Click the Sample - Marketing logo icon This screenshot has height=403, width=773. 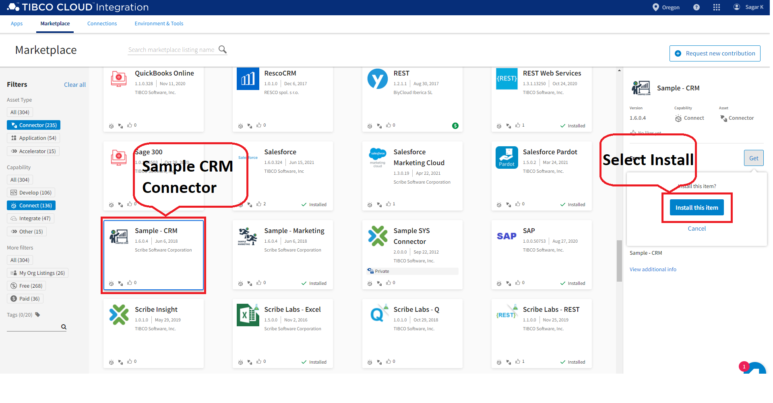248,236
